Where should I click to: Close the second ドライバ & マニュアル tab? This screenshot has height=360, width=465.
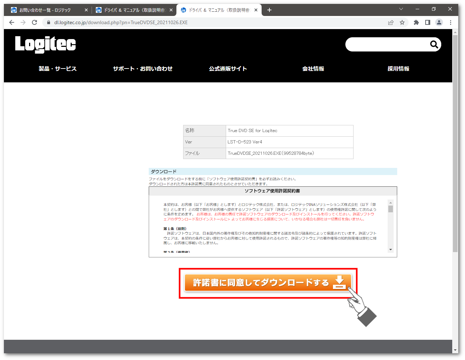point(171,10)
